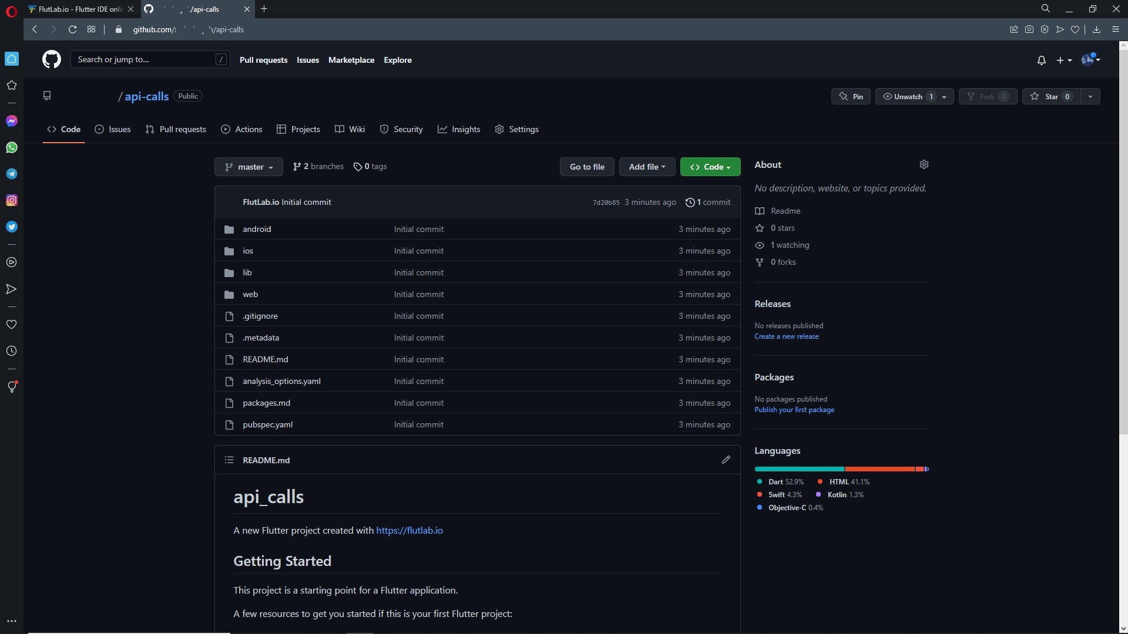Open WhatsApp in the Opera sidebar
The height and width of the screenshot is (634, 1128).
pos(12,147)
